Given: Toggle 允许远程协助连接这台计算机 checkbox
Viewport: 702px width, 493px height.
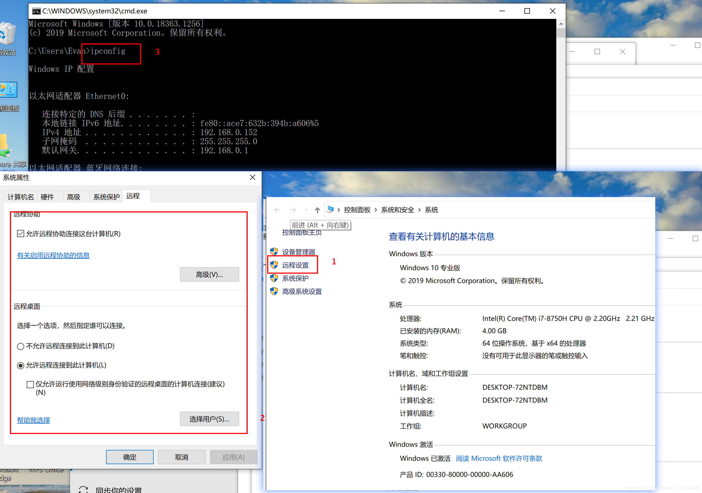Looking at the screenshot, I should (21, 234).
